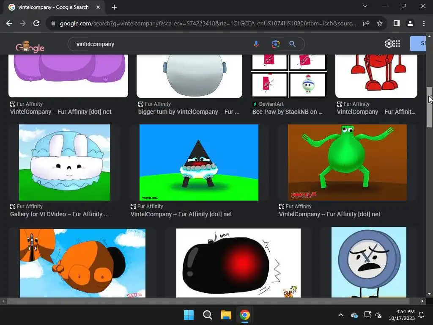Click the magnifier search button in Google
Screen dimensions: 433x325
pos(293,44)
